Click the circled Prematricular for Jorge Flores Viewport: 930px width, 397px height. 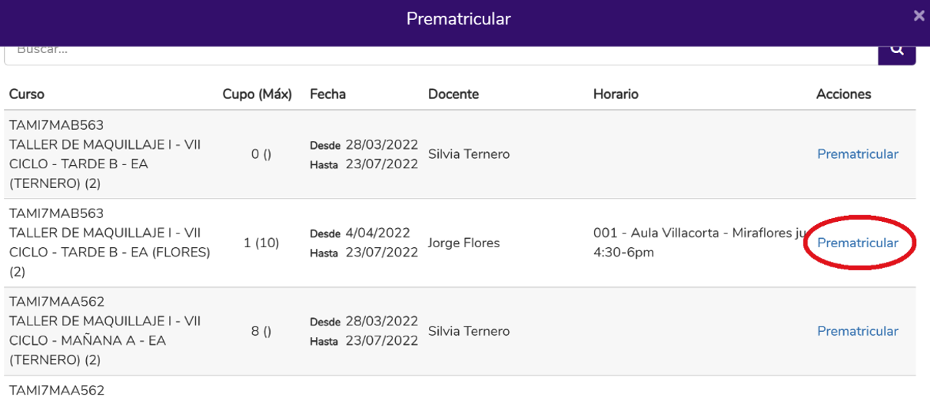858,243
